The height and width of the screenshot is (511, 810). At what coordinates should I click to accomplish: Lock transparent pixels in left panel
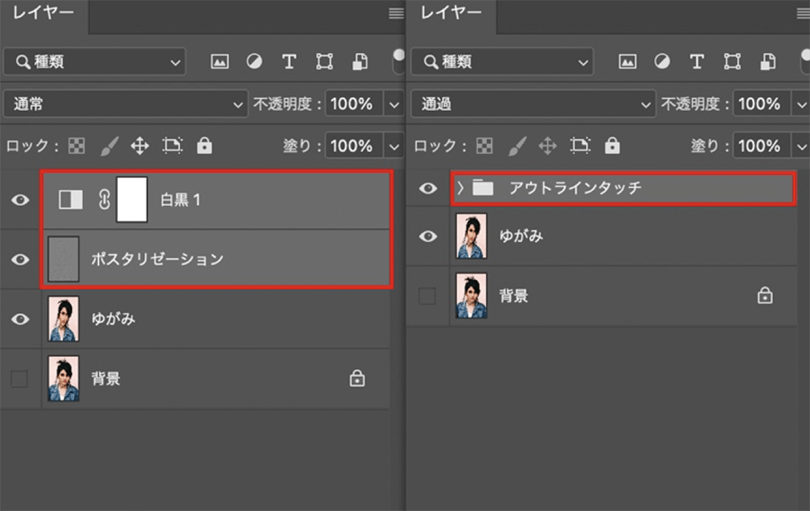pyautogui.click(x=77, y=146)
